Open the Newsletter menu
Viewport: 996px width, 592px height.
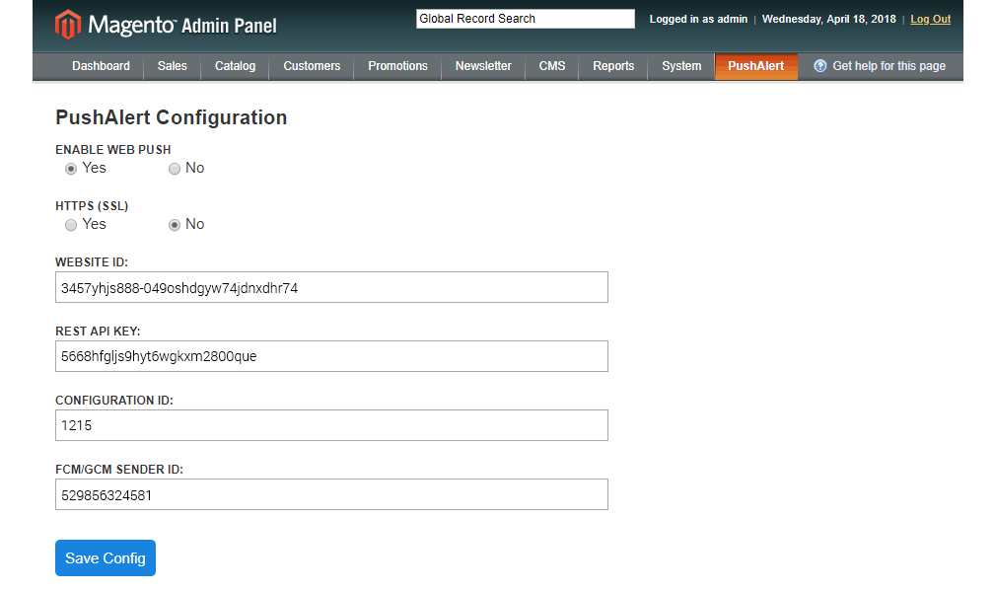click(x=483, y=66)
